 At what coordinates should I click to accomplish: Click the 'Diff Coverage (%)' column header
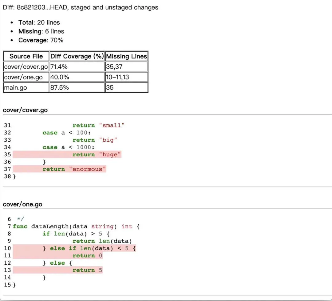tap(77, 56)
